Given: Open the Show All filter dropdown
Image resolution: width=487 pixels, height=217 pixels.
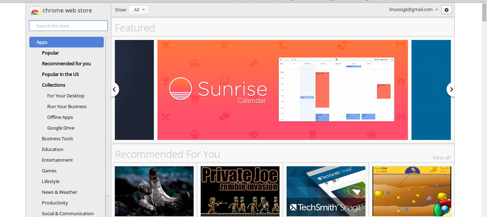Looking at the screenshot, I should point(139,10).
